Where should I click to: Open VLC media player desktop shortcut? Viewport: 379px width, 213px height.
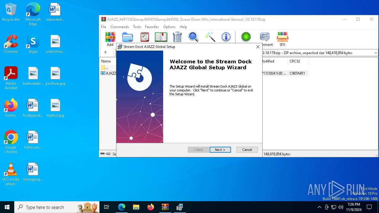click(11, 174)
